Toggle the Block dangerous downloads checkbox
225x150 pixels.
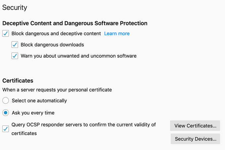[x=15, y=44]
